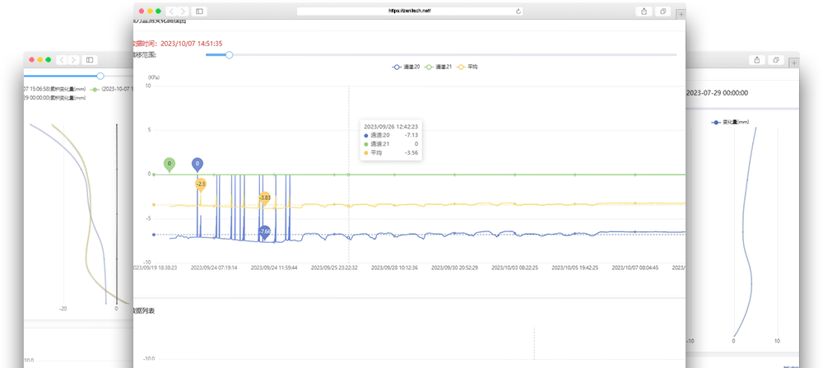This screenshot has width=823, height=368.
Task: Click the blue -7.66 marker pin
Action: pyautogui.click(x=265, y=232)
